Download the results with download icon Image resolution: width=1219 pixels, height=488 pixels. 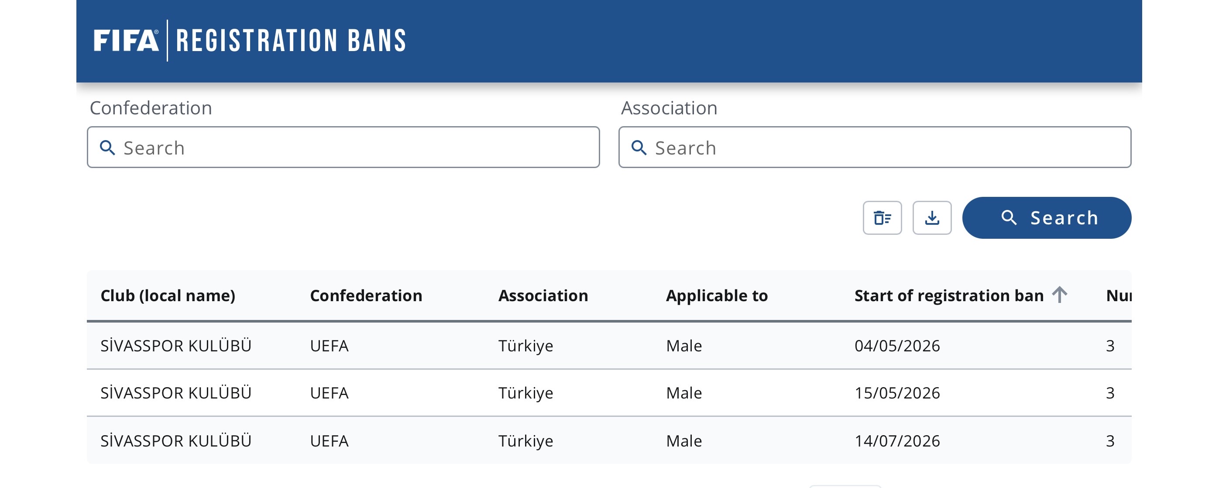pyautogui.click(x=932, y=218)
